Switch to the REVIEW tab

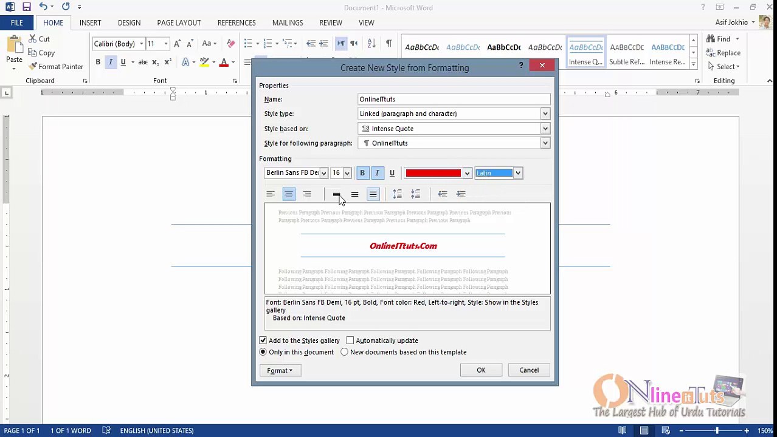(x=331, y=22)
